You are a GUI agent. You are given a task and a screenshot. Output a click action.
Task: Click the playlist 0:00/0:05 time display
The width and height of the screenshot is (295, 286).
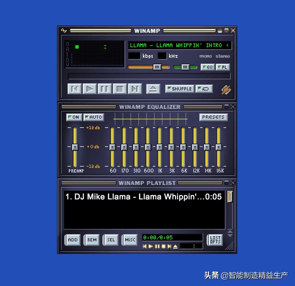(172, 237)
